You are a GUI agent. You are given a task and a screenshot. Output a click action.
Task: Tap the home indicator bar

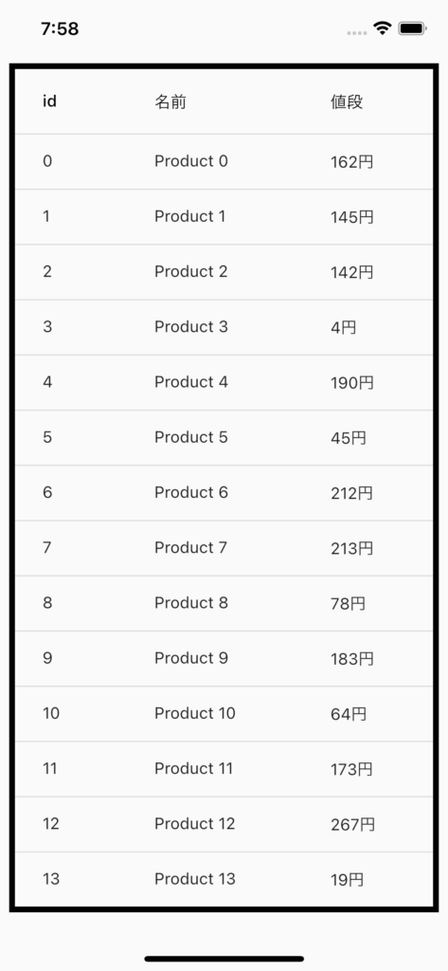click(x=224, y=959)
